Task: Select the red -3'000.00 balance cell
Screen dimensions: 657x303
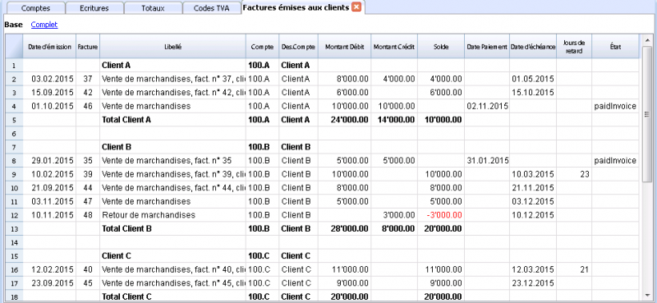Action: (x=441, y=215)
